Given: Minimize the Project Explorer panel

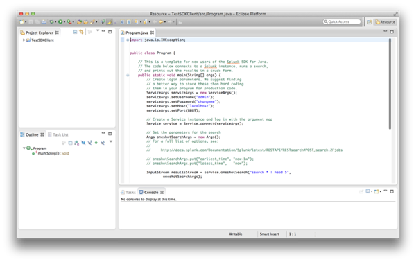Looking at the screenshot, I should point(103,31).
